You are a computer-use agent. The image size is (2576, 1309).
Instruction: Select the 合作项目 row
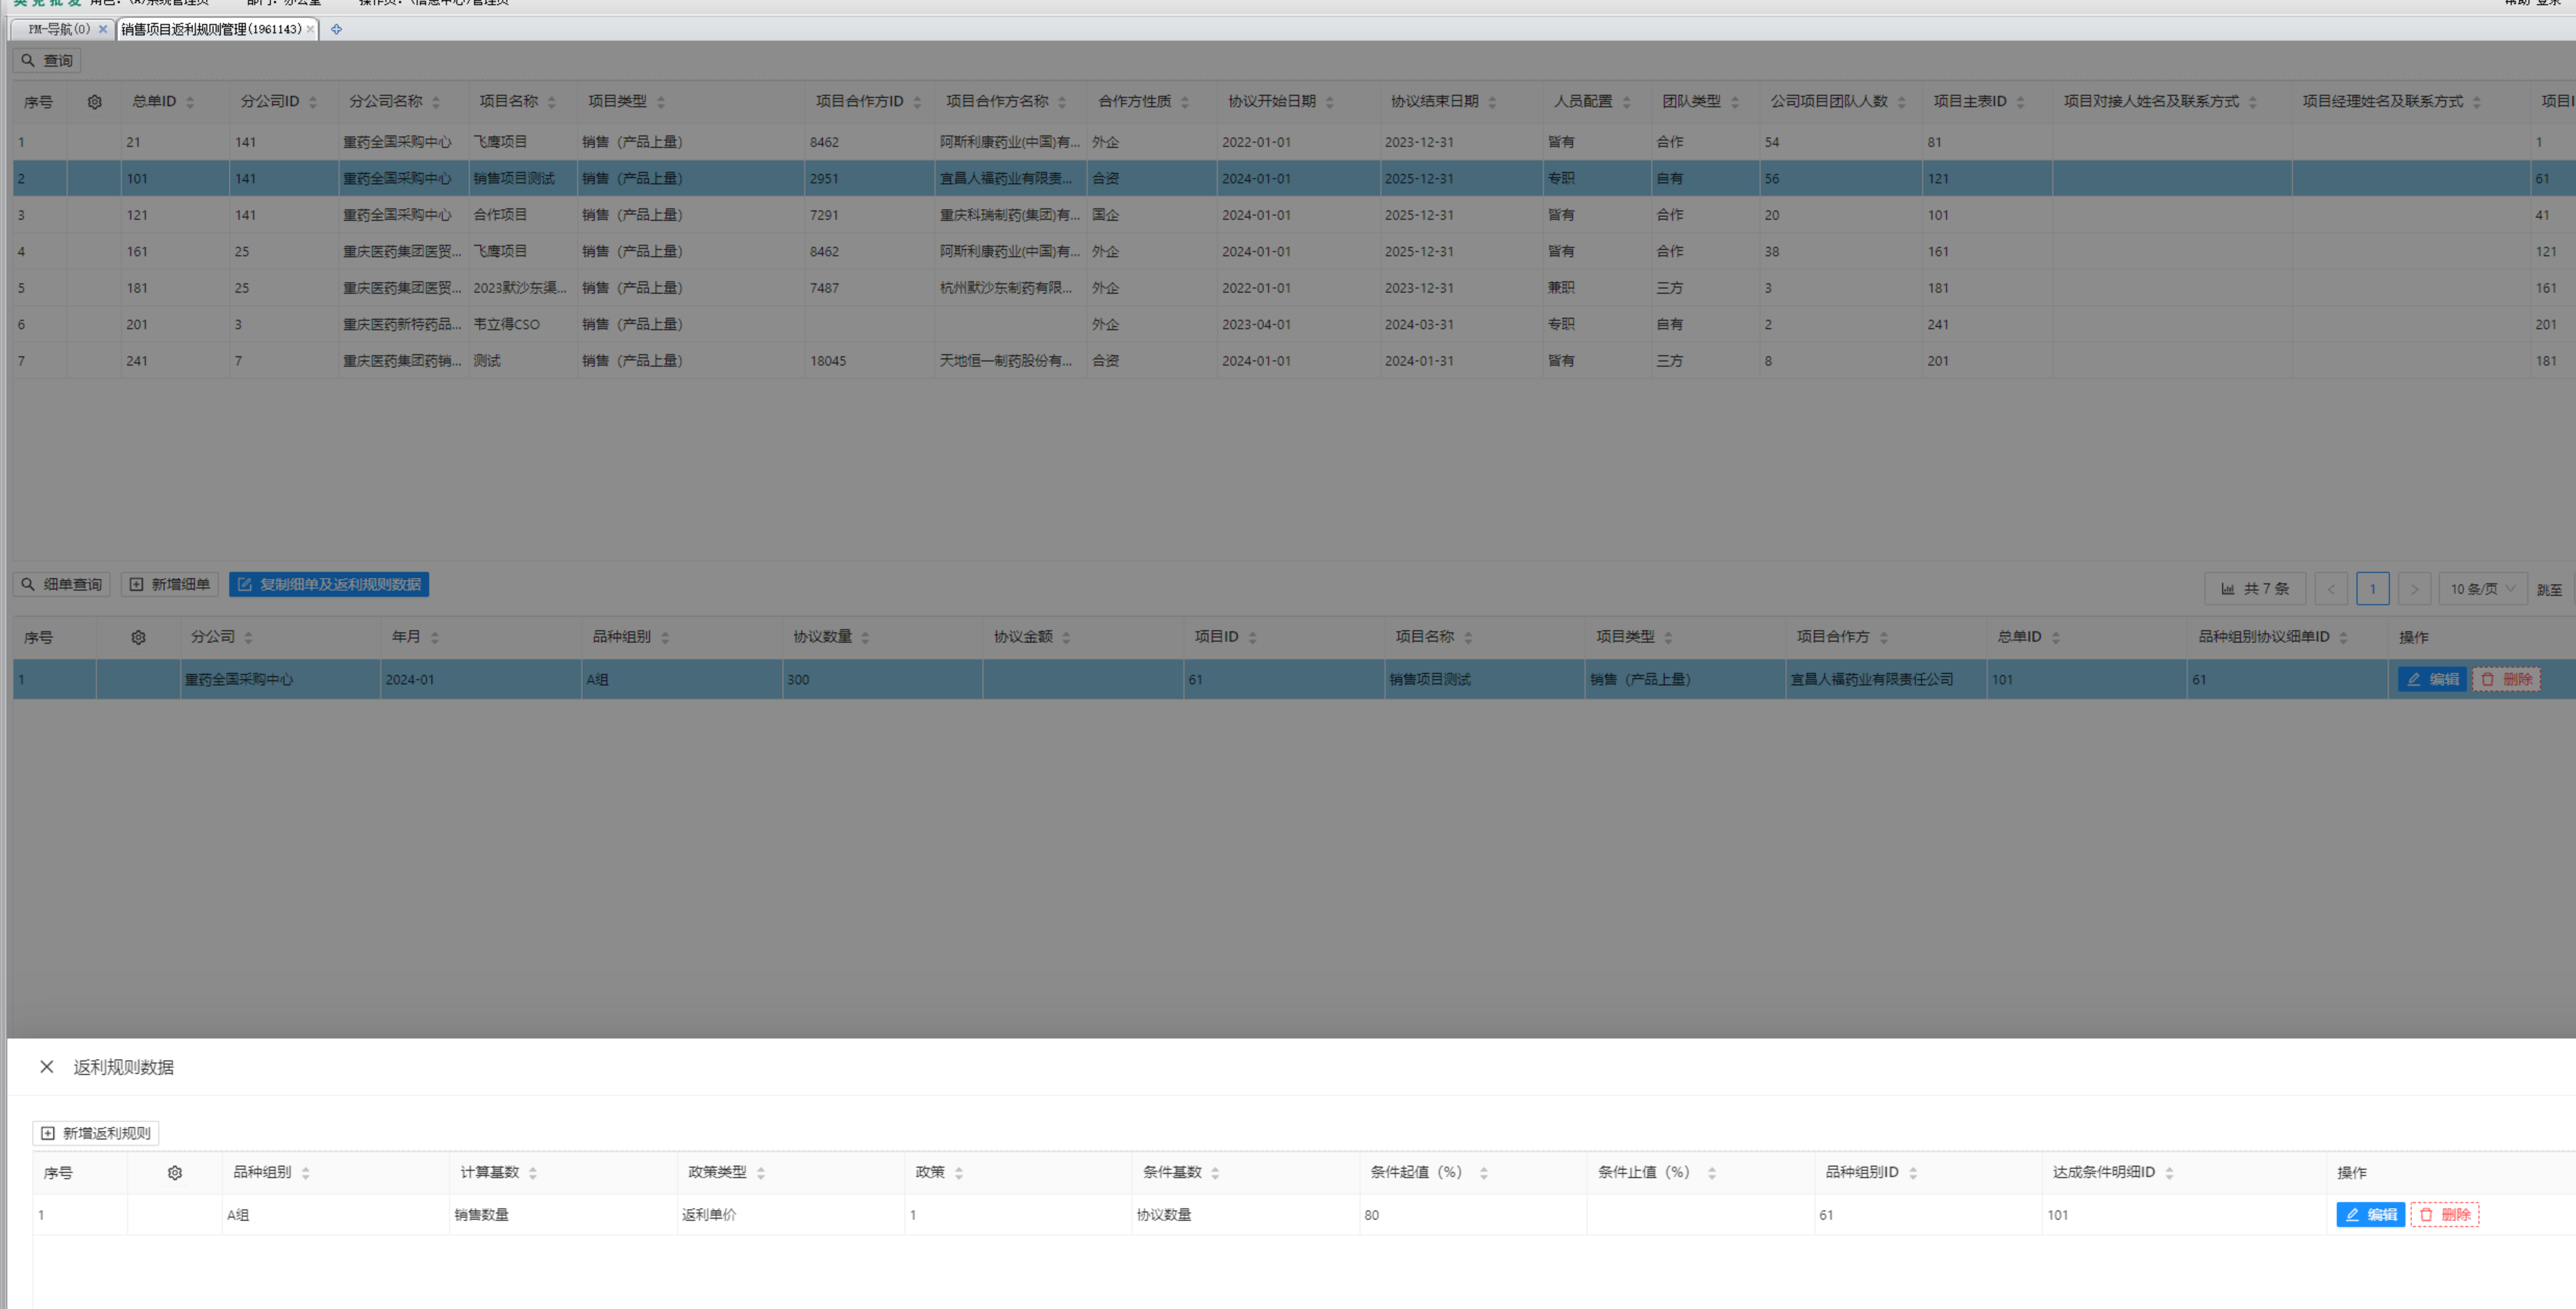point(1294,215)
